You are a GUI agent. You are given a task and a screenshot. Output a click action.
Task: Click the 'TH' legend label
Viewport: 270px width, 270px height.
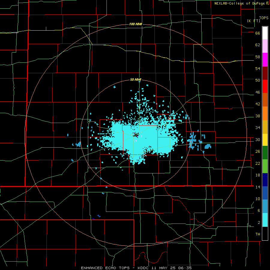[x=258, y=234]
